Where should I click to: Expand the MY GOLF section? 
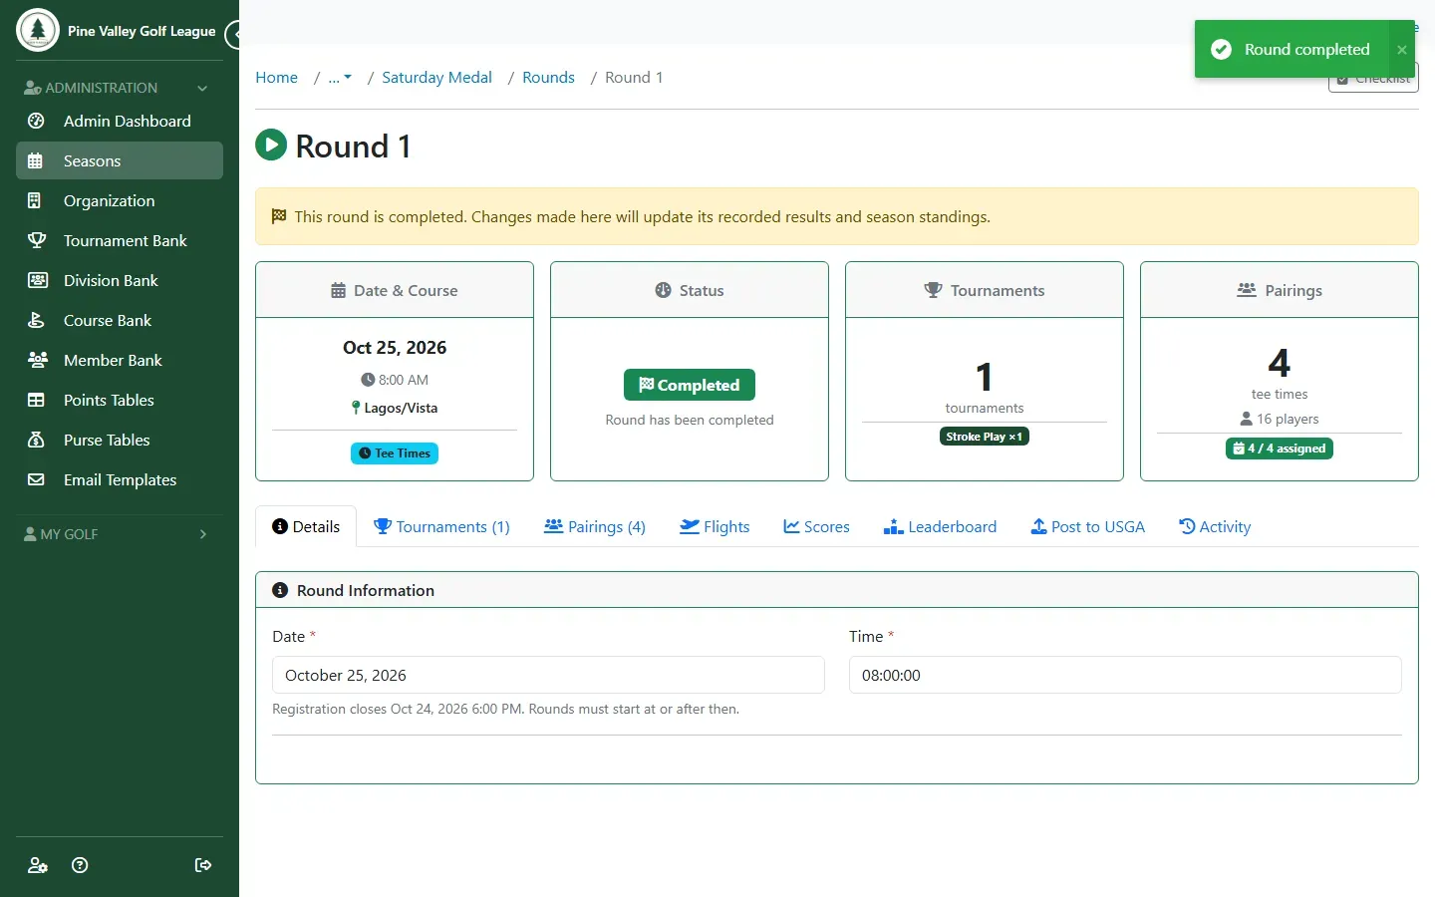(x=117, y=534)
